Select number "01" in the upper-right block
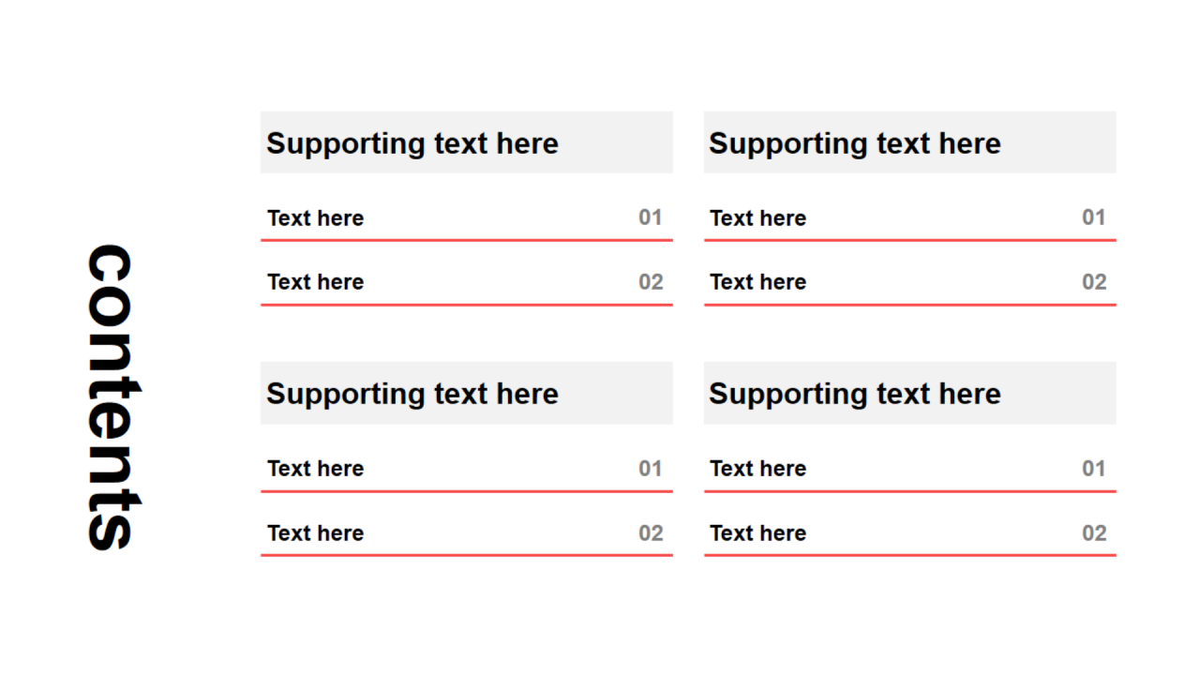The width and height of the screenshot is (1200, 675). pos(1094,217)
